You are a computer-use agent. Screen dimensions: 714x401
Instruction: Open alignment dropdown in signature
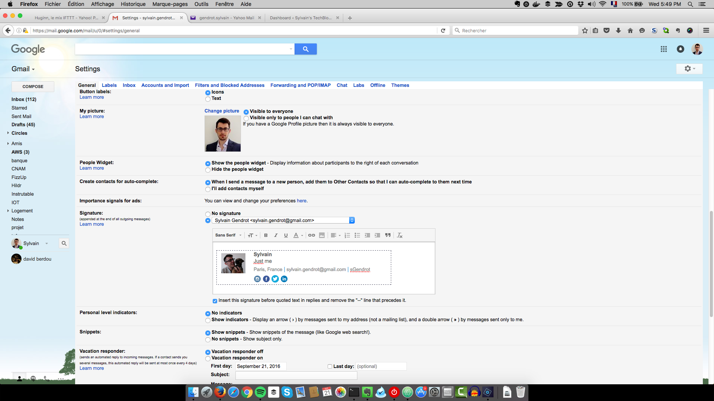pos(336,235)
